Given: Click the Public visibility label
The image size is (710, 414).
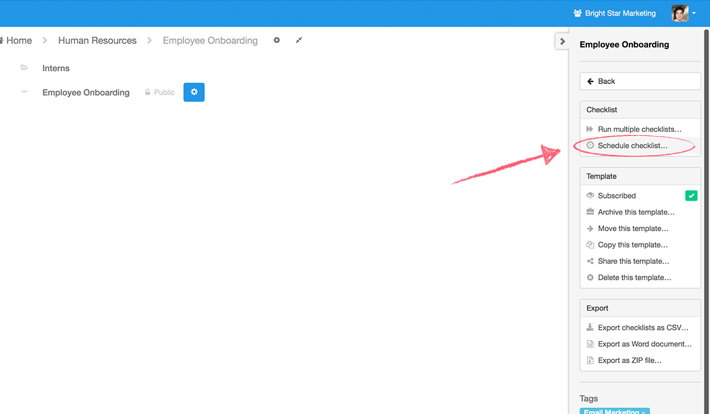Looking at the screenshot, I should tap(164, 92).
